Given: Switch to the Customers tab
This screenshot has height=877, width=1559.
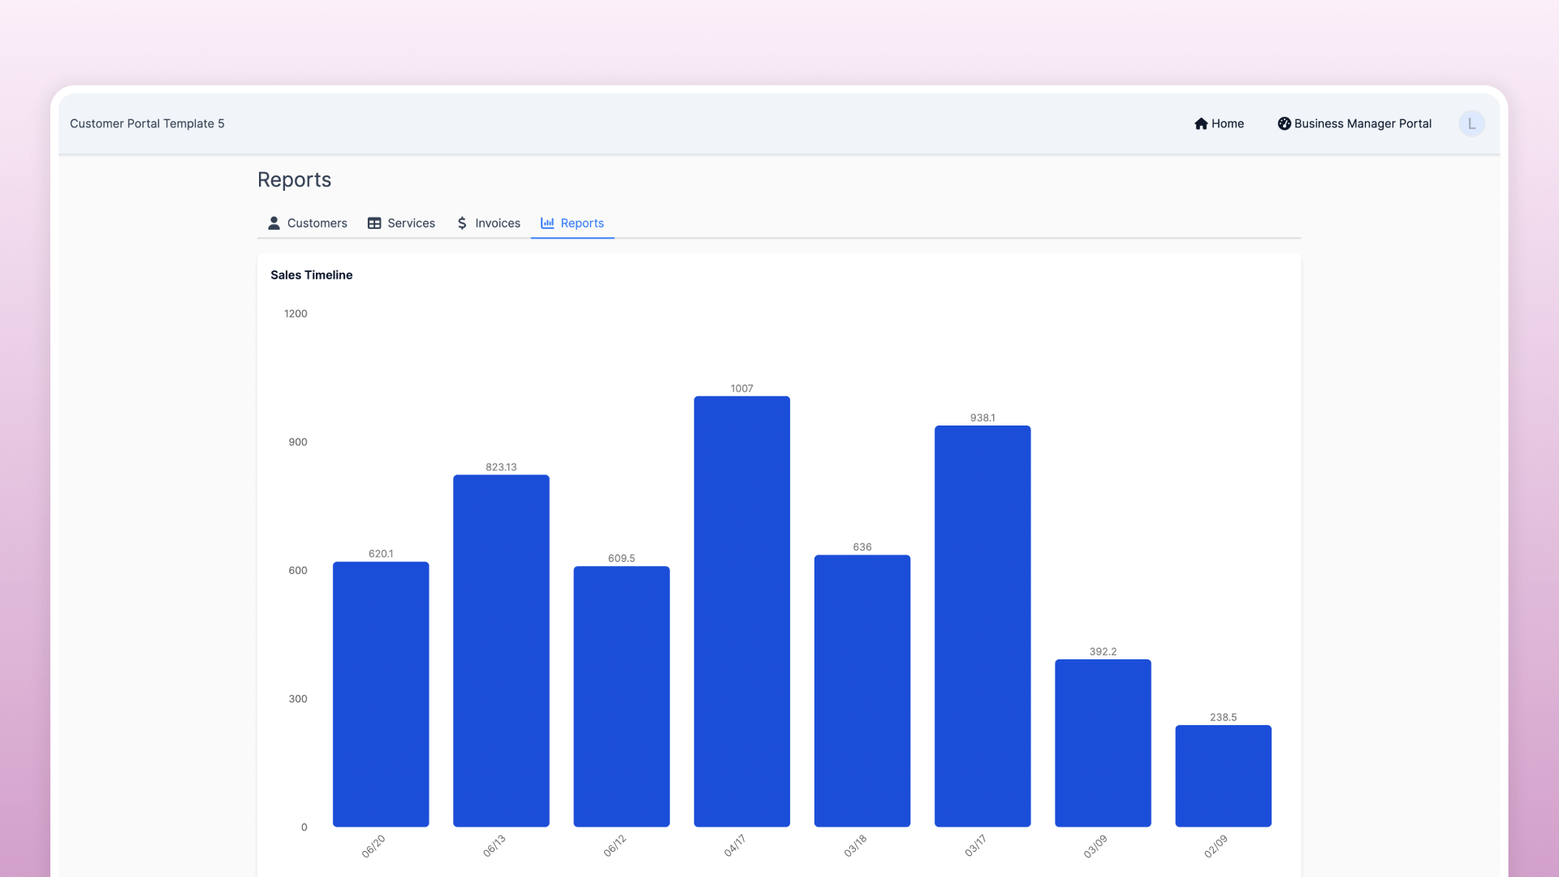Looking at the screenshot, I should point(317,222).
